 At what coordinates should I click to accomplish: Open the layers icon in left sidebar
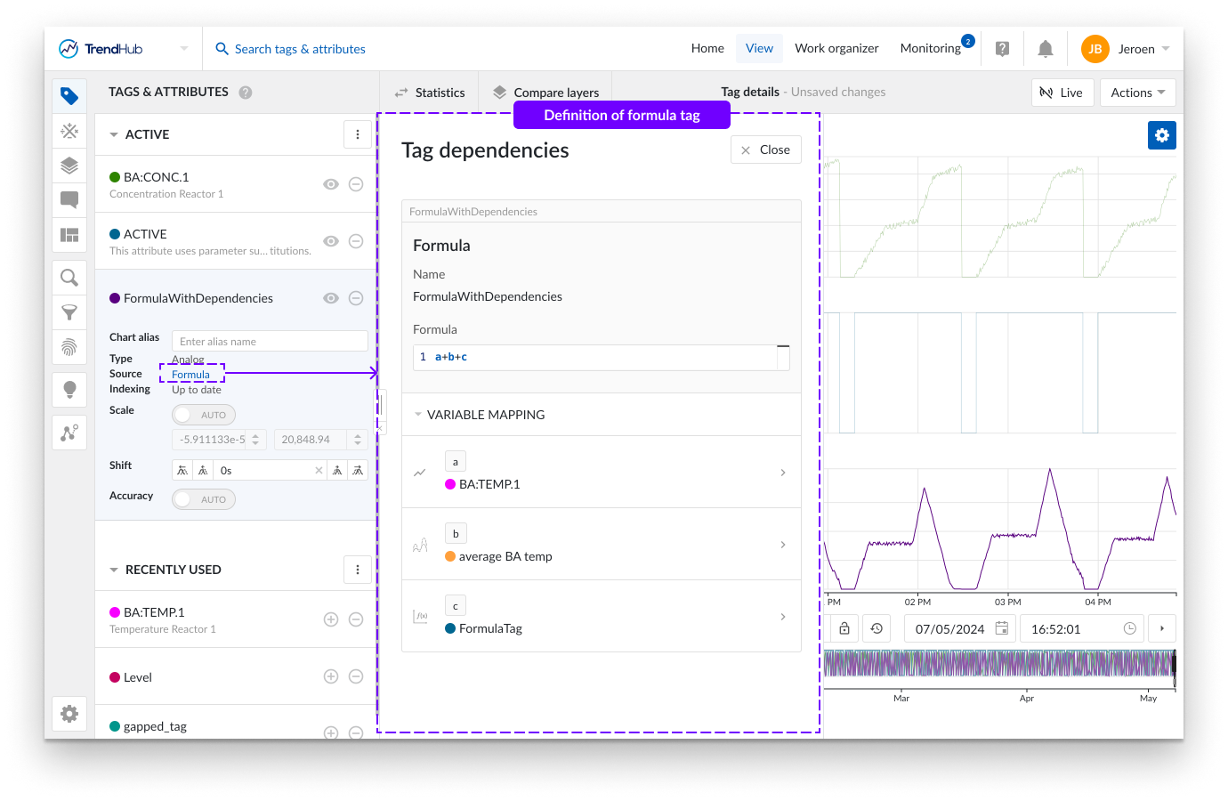[x=69, y=166]
